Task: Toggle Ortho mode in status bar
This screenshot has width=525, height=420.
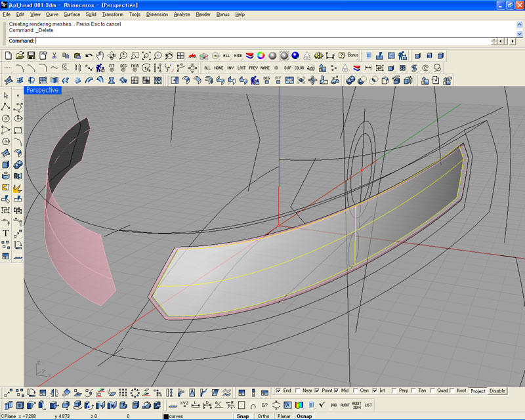Action: [263, 416]
